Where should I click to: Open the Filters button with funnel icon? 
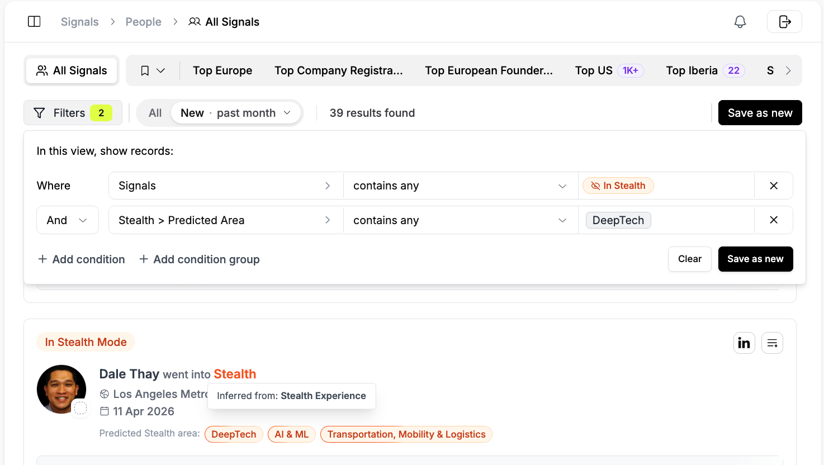pos(73,113)
